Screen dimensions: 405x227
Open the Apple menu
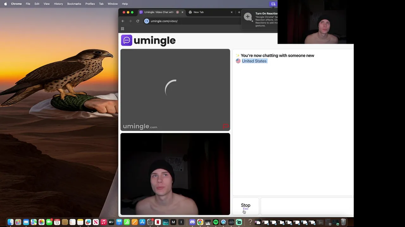tap(5, 4)
